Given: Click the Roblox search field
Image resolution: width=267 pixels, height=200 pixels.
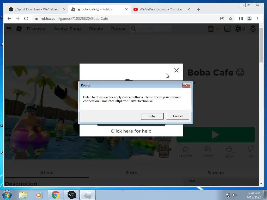Looking at the screenshot, I should [150, 29].
